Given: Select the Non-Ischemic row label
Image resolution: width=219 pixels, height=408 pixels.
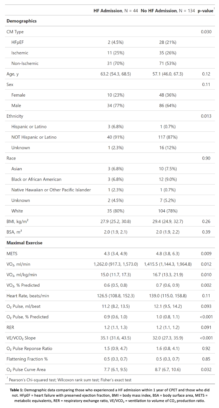Looking at the screenshot, I should [x=25, y=63].
